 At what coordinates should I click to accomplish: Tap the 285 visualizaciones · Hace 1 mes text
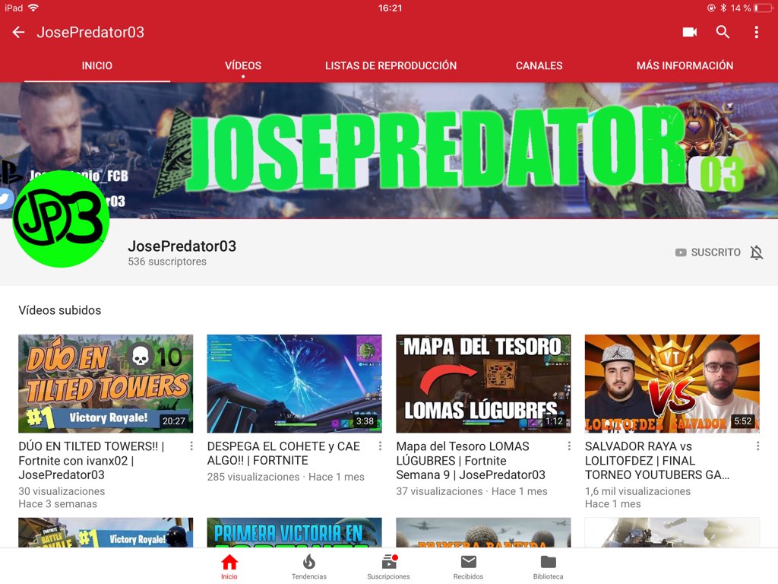click(286, 477)
